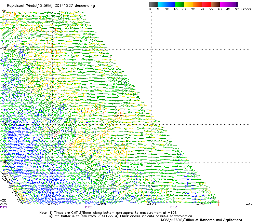Screen dimensions: 253x222
Task: Click the '-14' latitude axis label
Action: [x=3, y=86]
